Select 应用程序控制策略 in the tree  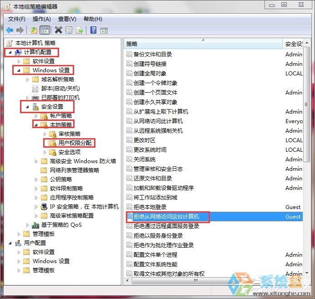point(72,198)
